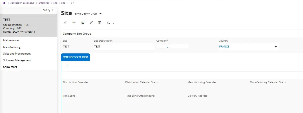
Task: Click the plus icon to add new site
Action: 74,23
